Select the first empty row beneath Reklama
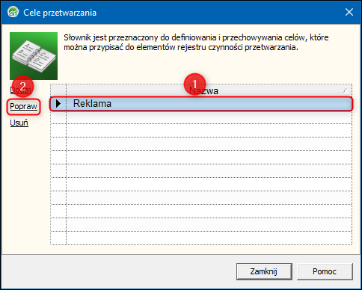 coord(201,117)
